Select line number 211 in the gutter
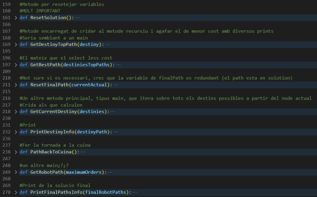Screen dimensions: 317x197 tap(7, 85)
